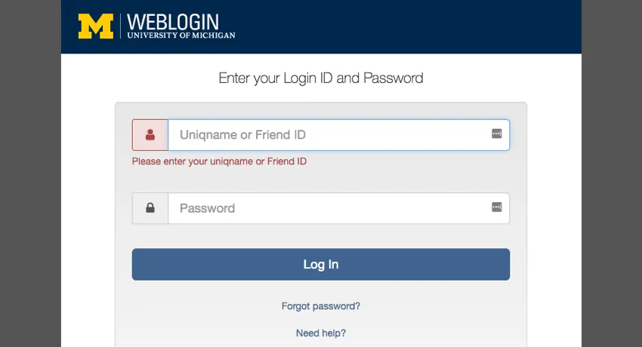This screenshot has height=347, width=642.
Task: Click into the Password input field
Action: pos(325,208)
